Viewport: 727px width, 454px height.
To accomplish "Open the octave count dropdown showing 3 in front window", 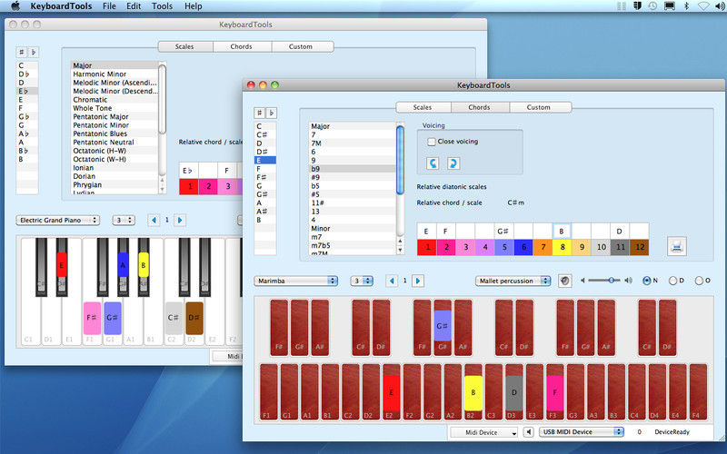I will [362, 281].
